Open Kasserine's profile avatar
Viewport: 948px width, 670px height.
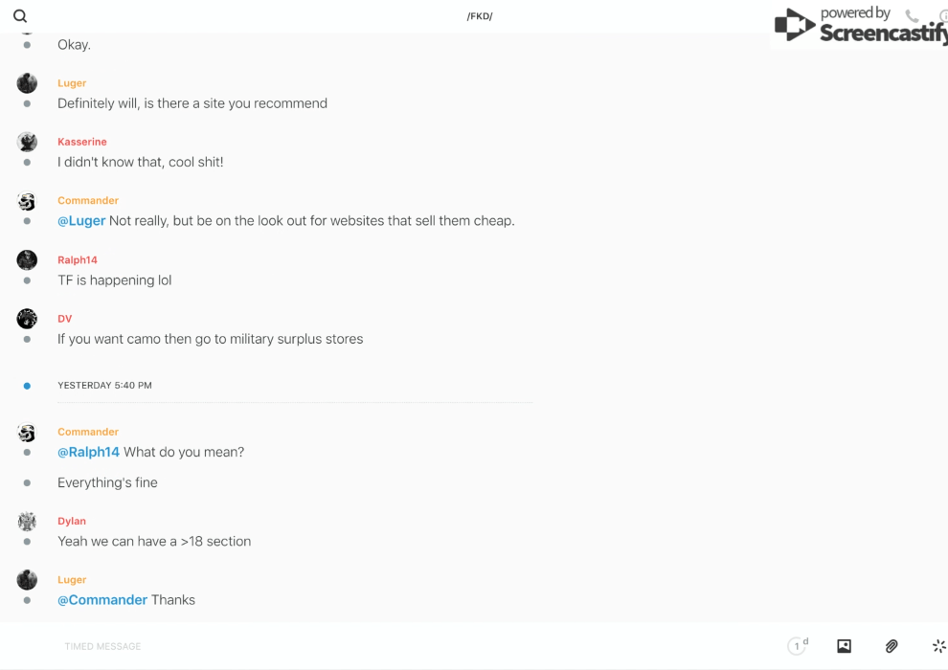click(x=27, y=142)
